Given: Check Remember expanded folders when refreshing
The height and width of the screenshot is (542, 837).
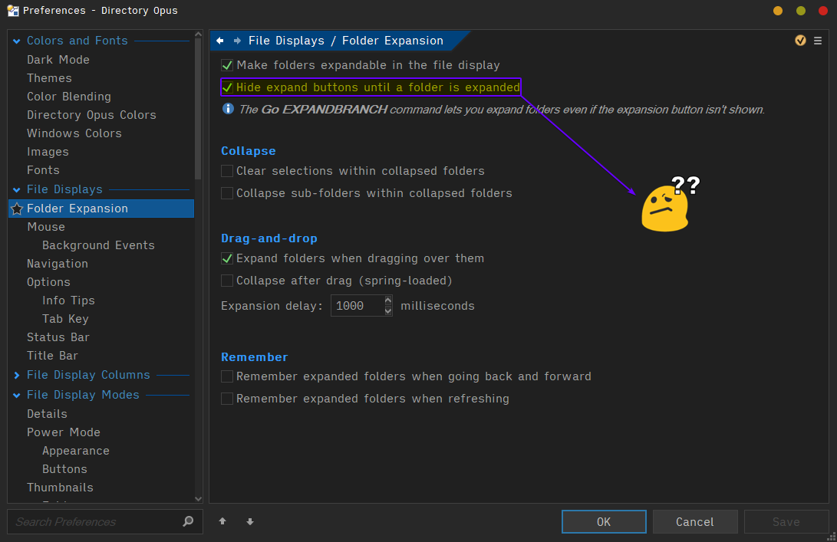Looking at the screenshot, I should (x=227, y=399).
